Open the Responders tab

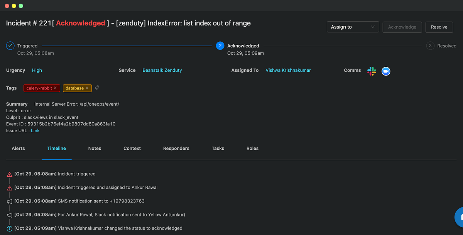click(176, 148)
